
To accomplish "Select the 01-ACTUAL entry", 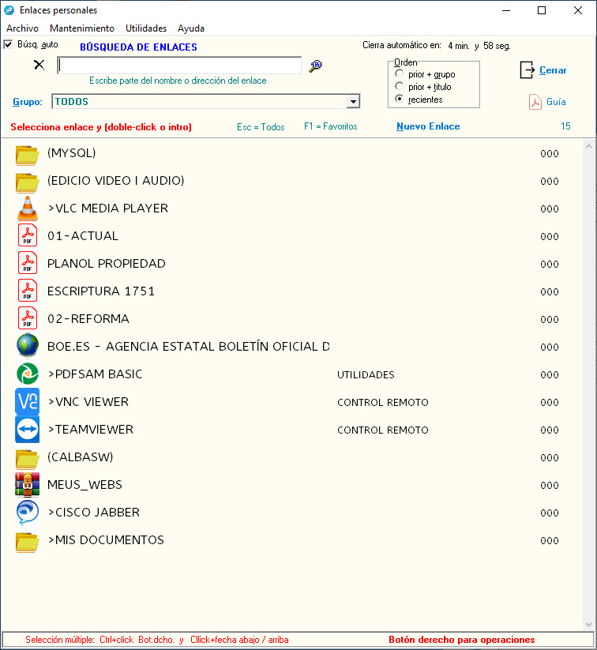I will (x=82, y=236).
